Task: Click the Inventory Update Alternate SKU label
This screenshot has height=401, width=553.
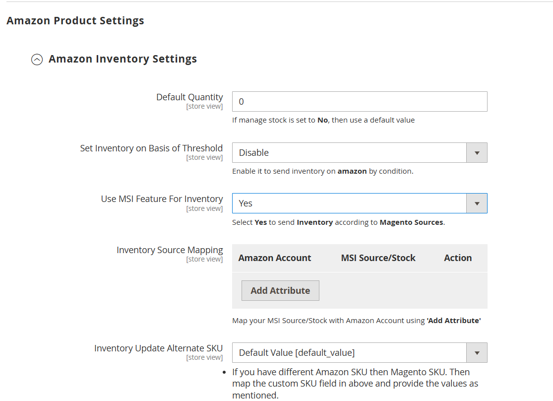Action: (158, 348)
